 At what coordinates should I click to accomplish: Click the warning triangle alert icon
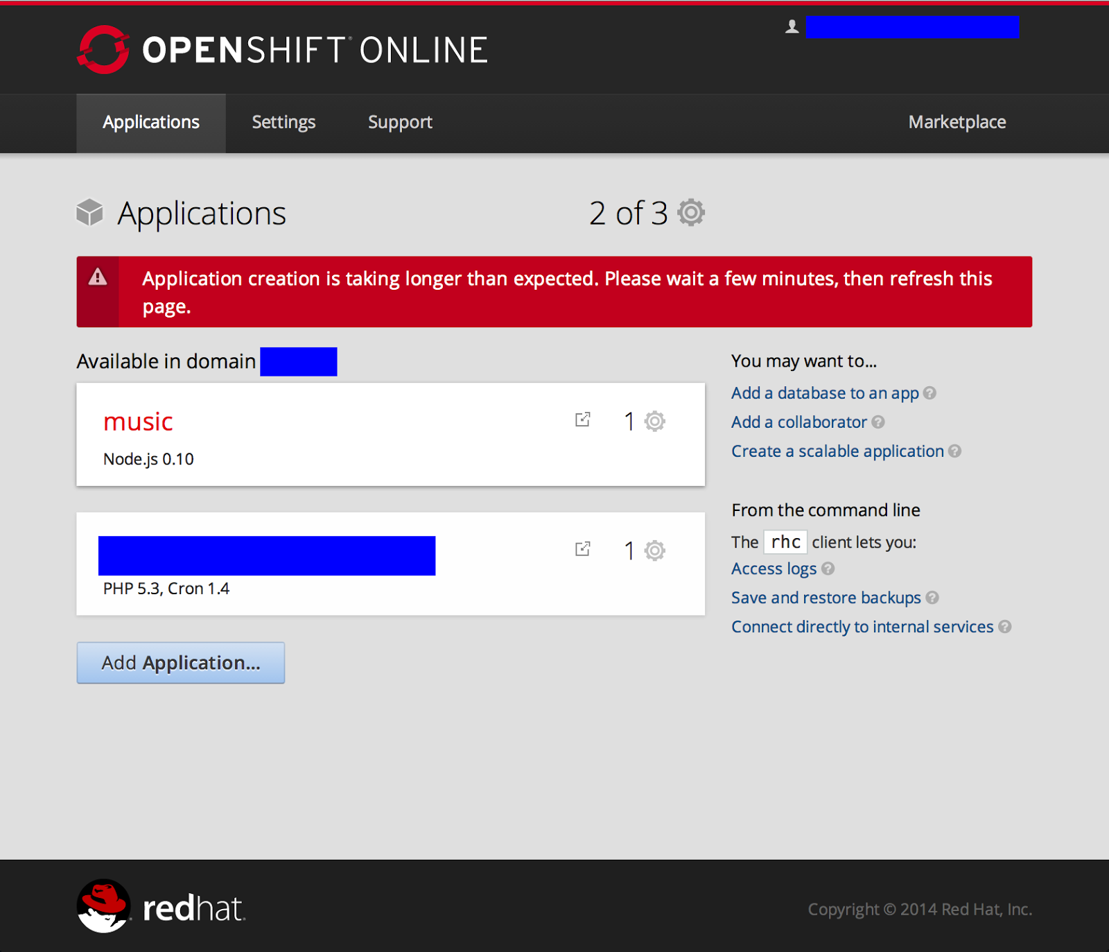pos(98,277)
